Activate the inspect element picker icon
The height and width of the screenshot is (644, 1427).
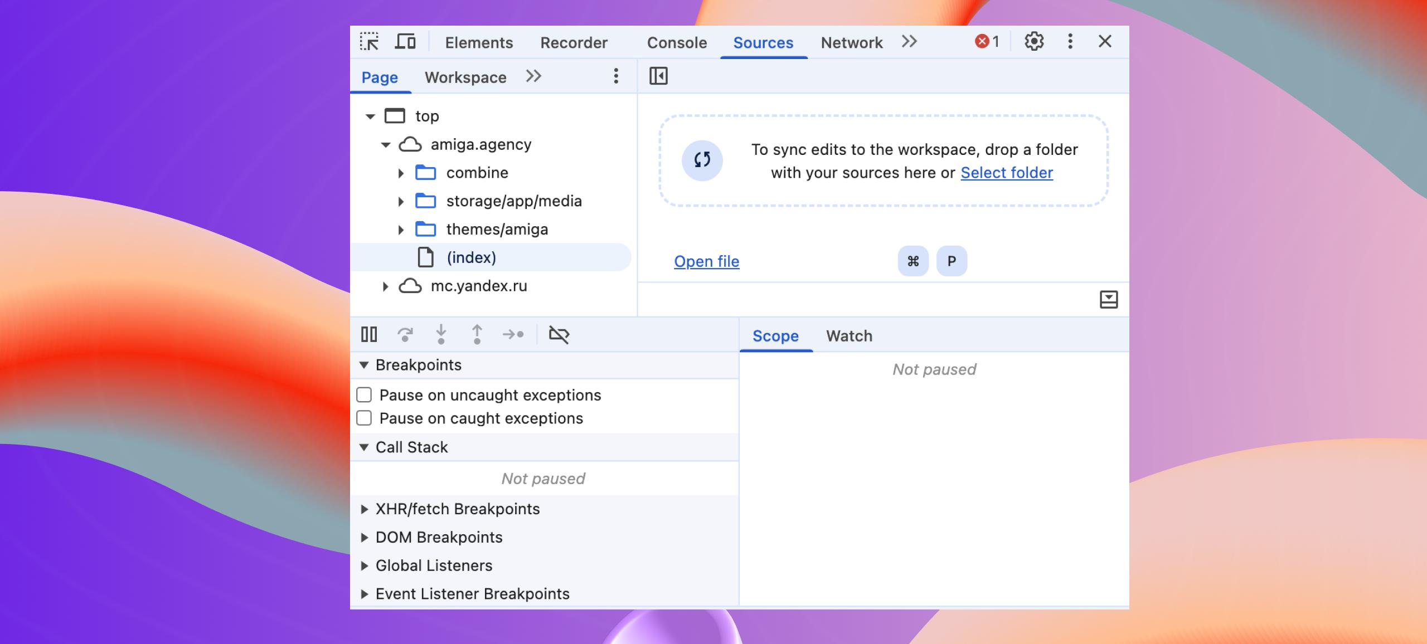pos(369,42)
